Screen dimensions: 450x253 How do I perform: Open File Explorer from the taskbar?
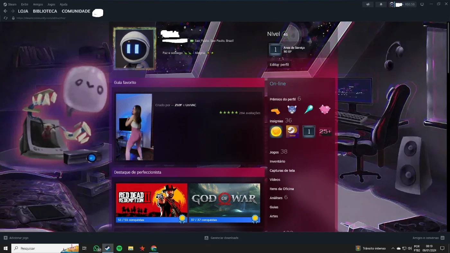pyautogui.click(x=130, y=248)
